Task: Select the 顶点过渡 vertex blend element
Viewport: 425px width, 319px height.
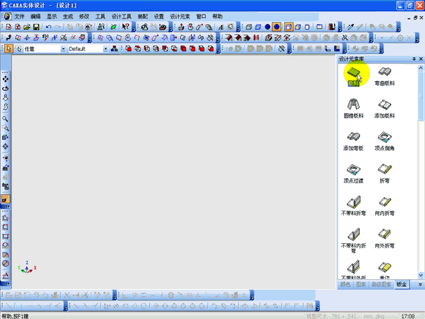Action: click(353, 173)
